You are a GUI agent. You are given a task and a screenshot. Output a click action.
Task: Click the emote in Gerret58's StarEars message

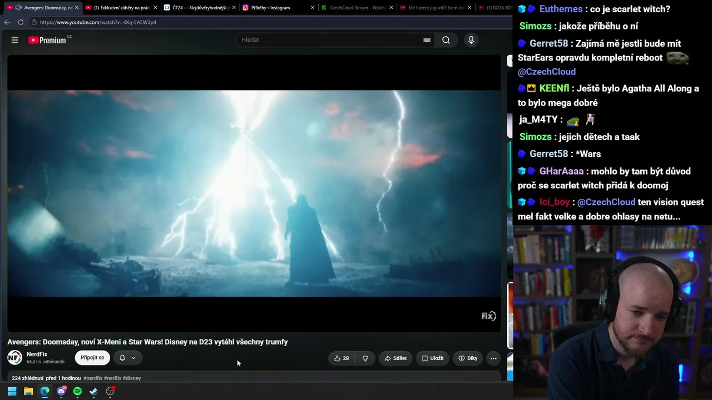678,58
